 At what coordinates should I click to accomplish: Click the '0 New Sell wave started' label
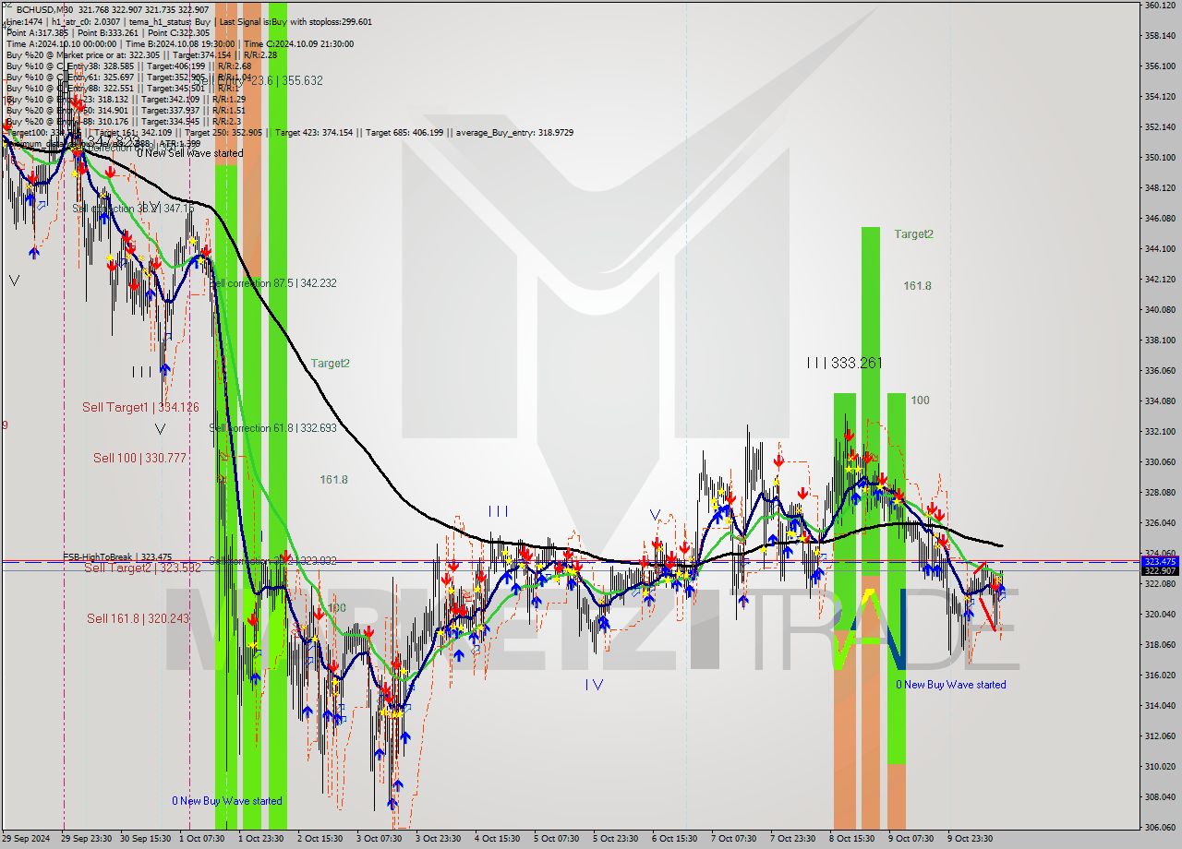(190, 153)
